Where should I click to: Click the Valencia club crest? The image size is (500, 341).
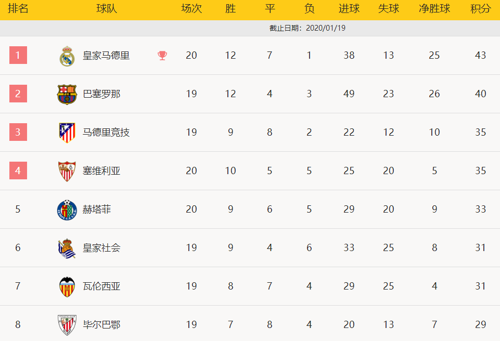(67, 287)
